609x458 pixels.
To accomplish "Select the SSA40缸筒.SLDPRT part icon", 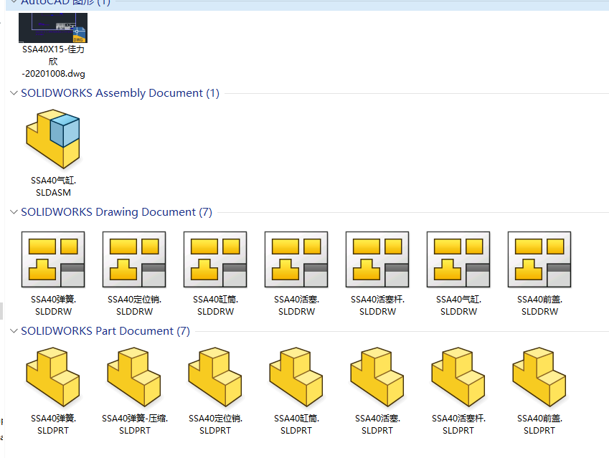I will (296, 377).
